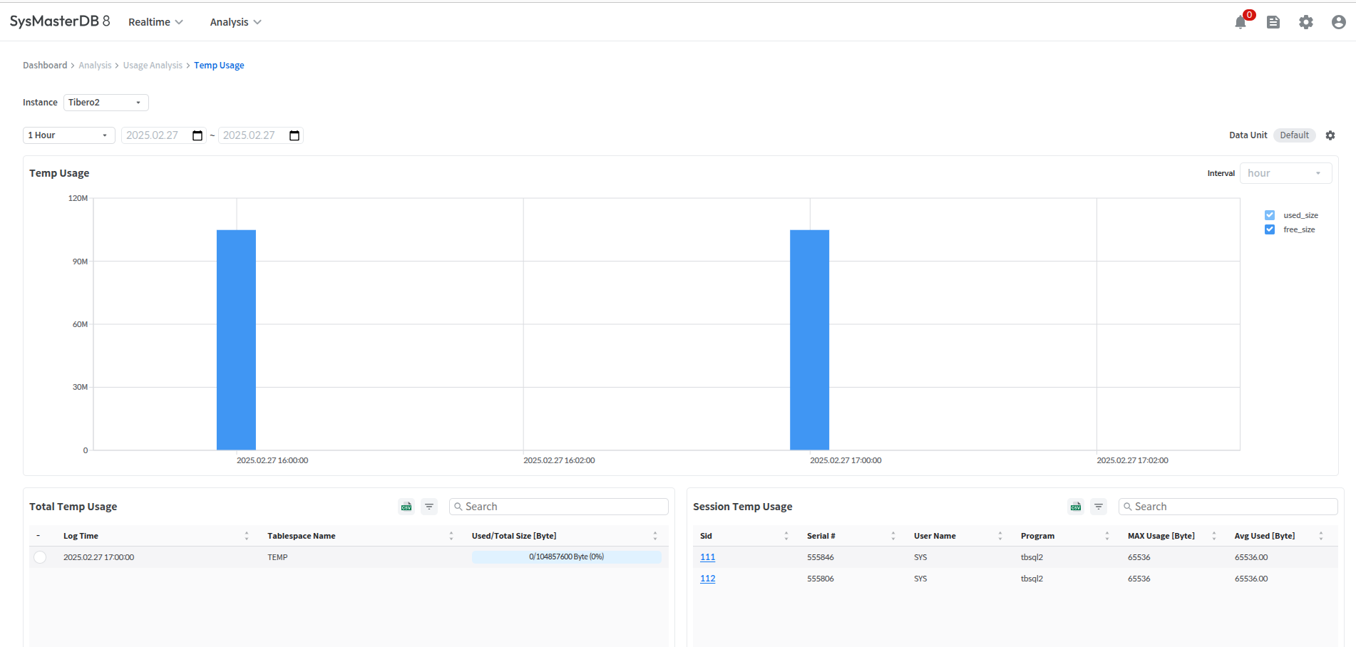Sort by the Log Time column
This screenshot has width=1356, height=647.
tap(247, 536)
